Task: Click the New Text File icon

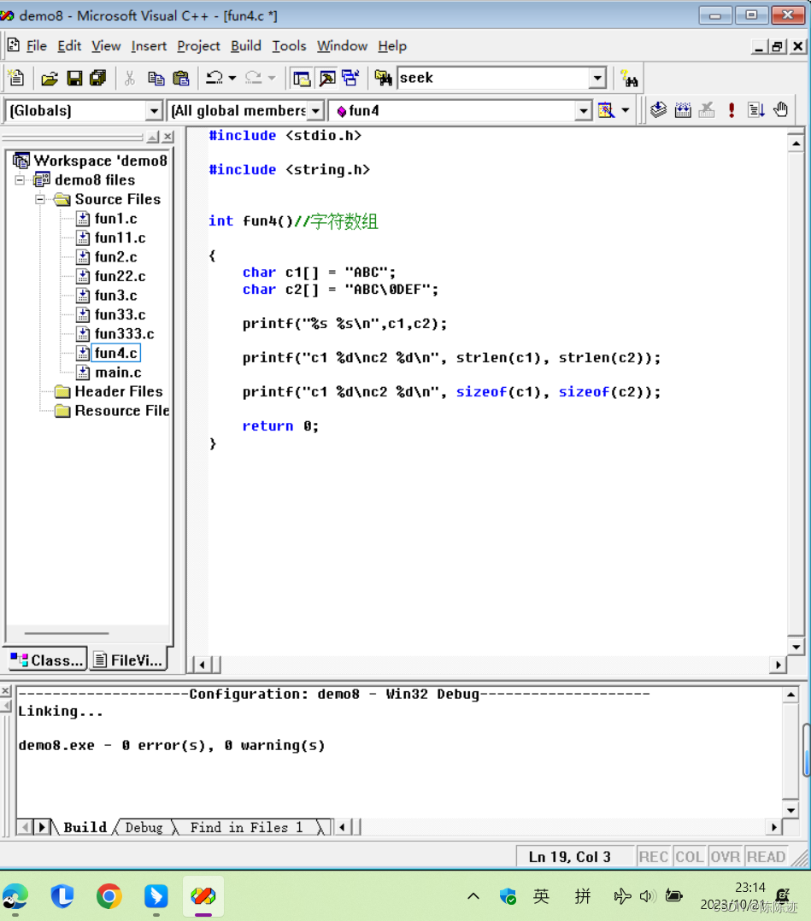Action: point(16,78)
